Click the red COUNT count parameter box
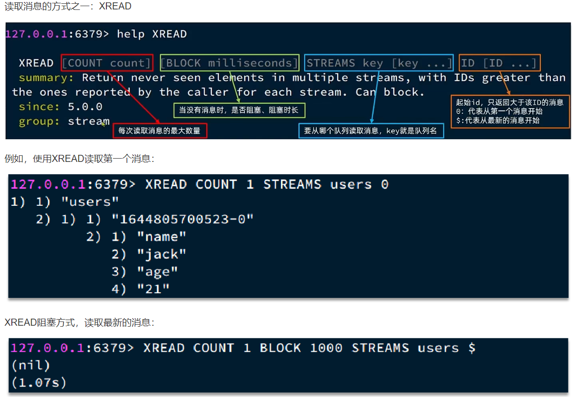 [x=107, y=63]
